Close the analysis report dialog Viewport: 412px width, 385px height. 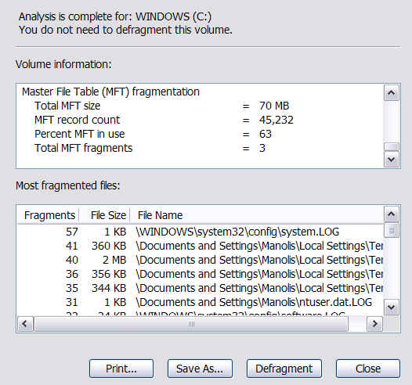[x=368, y=369]
